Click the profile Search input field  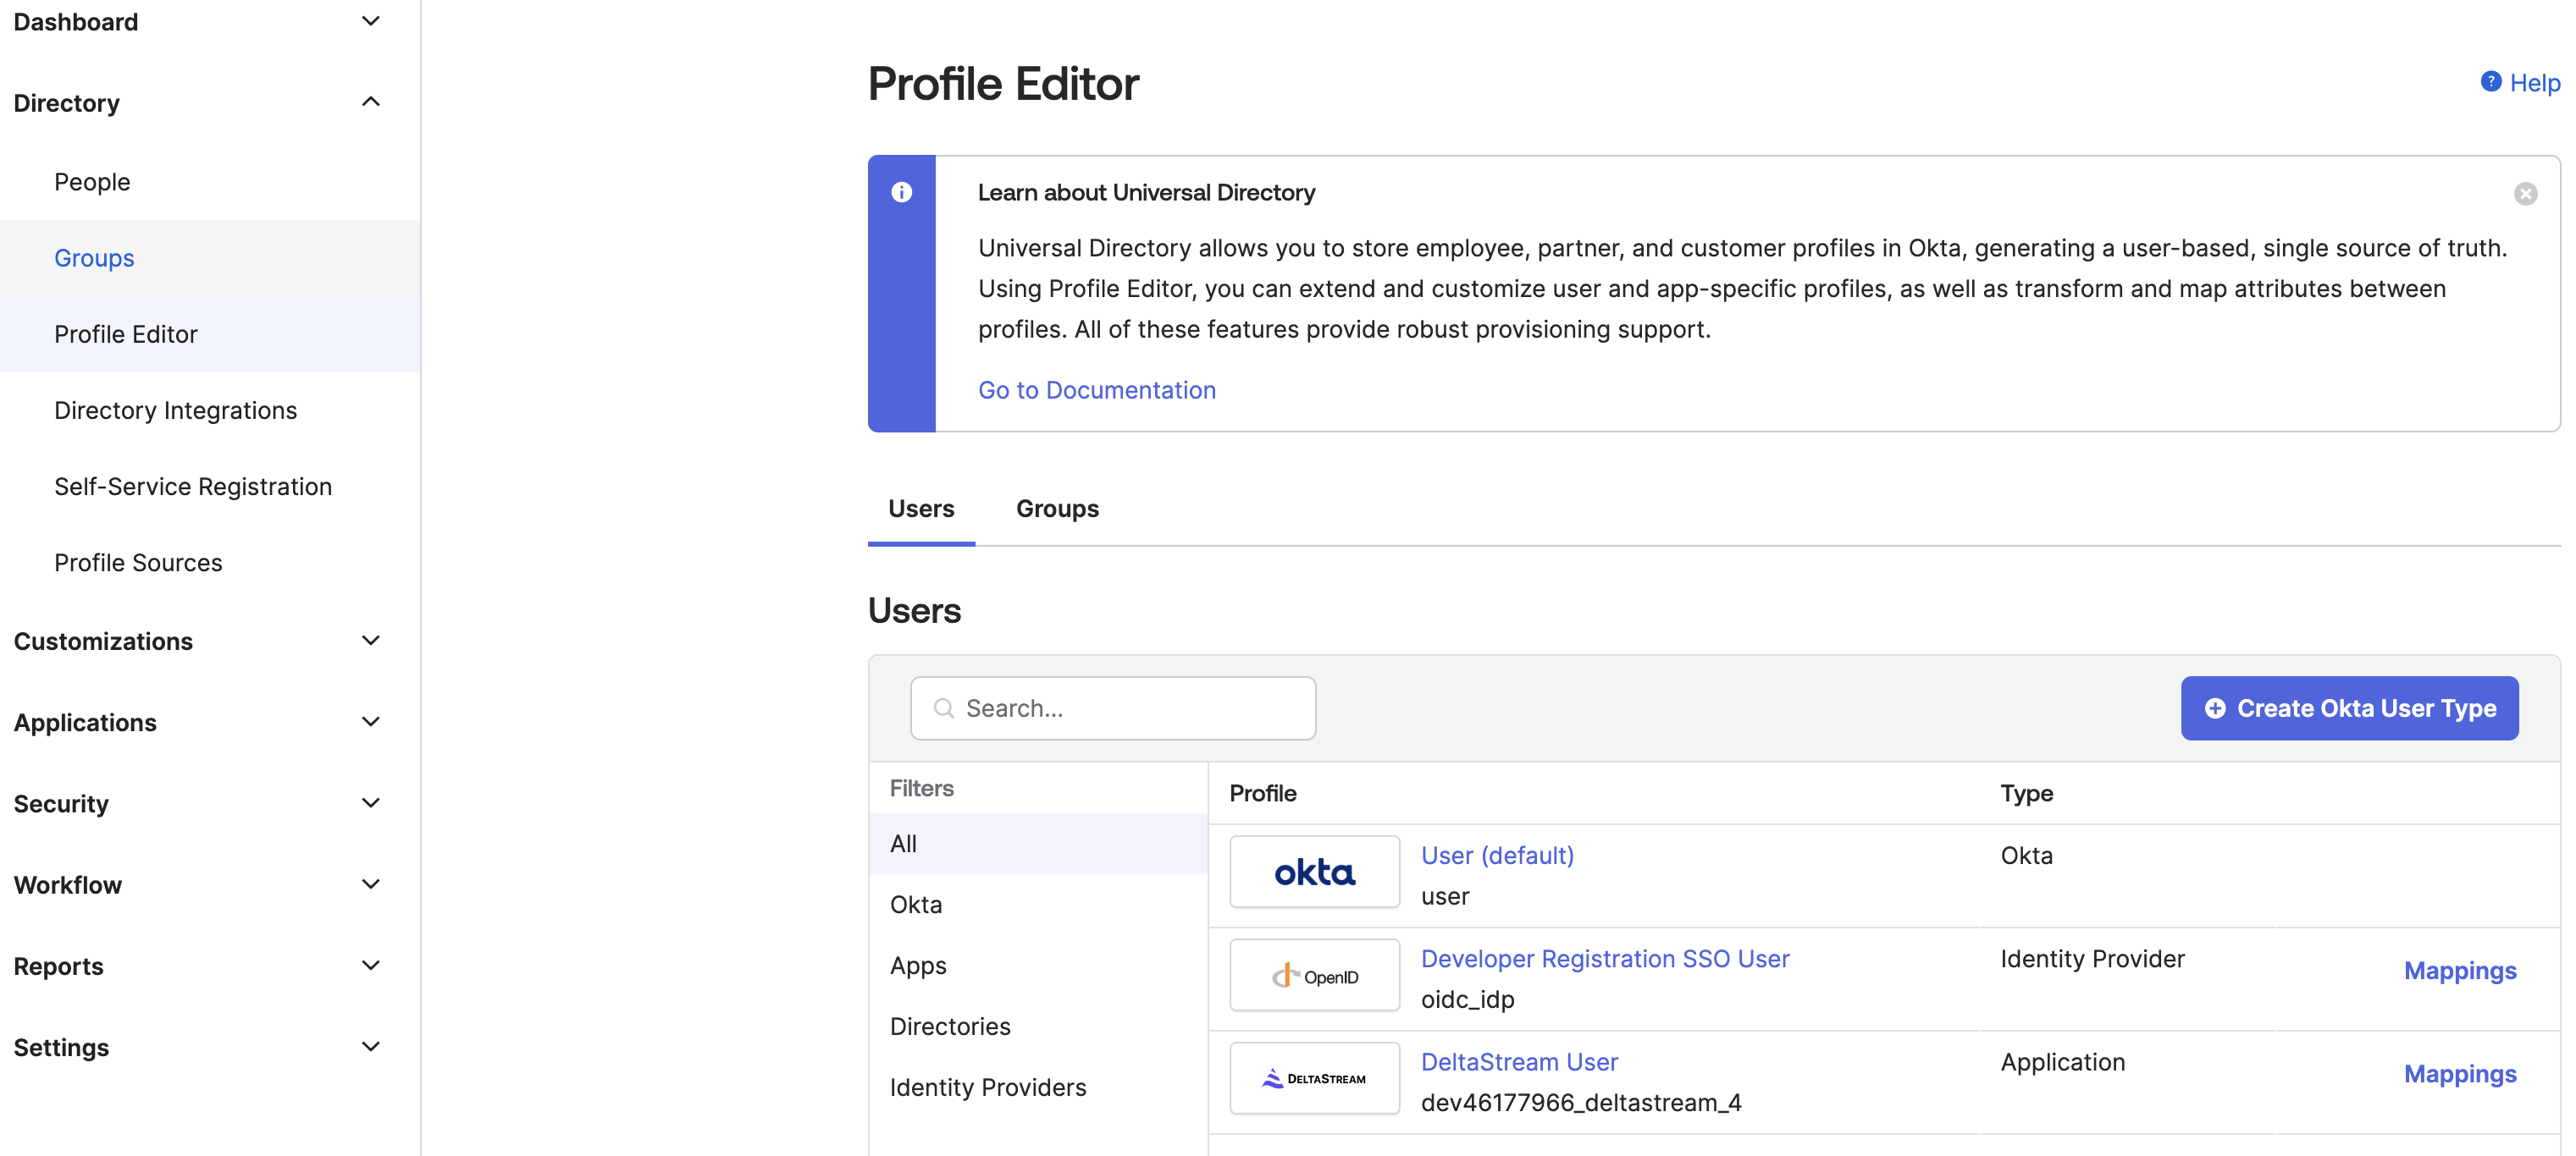1130,708
